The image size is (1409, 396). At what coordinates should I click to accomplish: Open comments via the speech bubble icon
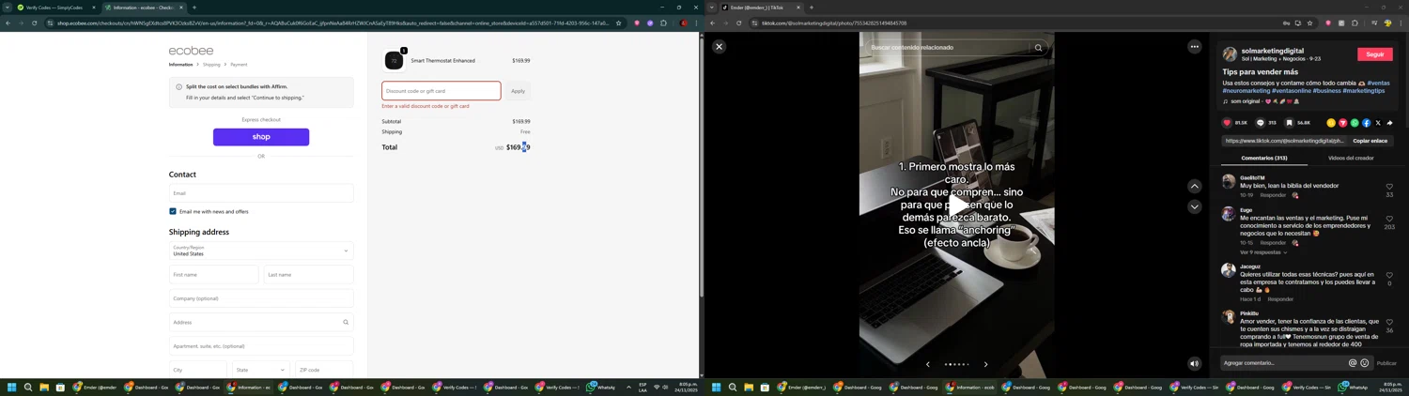pos(1261,123)
